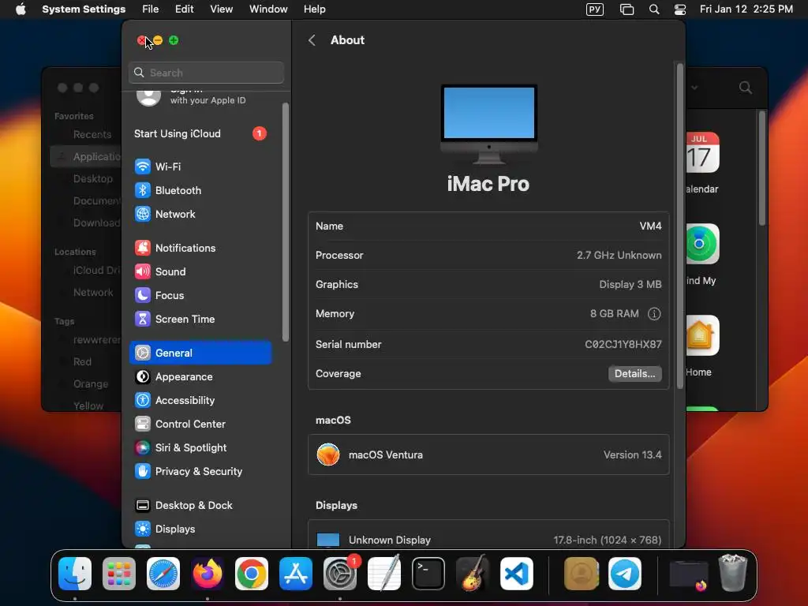Screen dimensions: 808x606
Task: Click the Stage Manager menu bar icon
Action: click(627, 9)
